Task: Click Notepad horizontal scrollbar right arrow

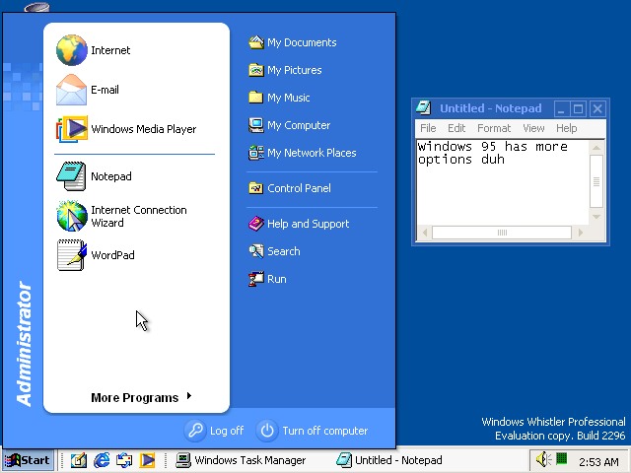Action: tap(581, 233)
